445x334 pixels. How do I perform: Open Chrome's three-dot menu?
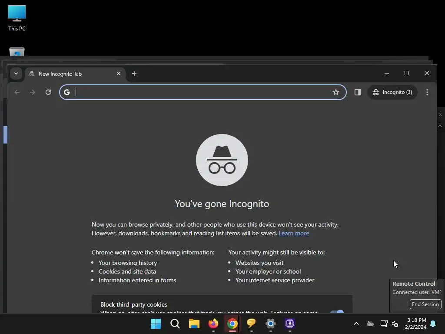tap(427, 92)
